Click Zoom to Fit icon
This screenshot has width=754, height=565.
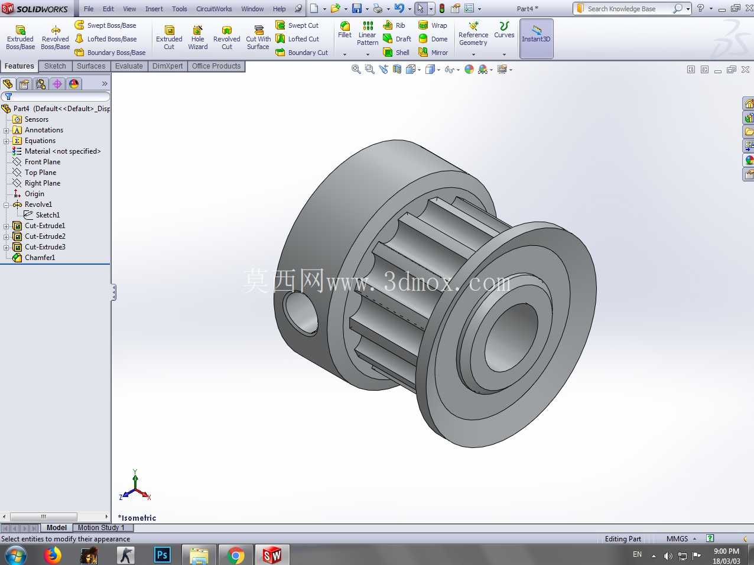coord(356,69)
